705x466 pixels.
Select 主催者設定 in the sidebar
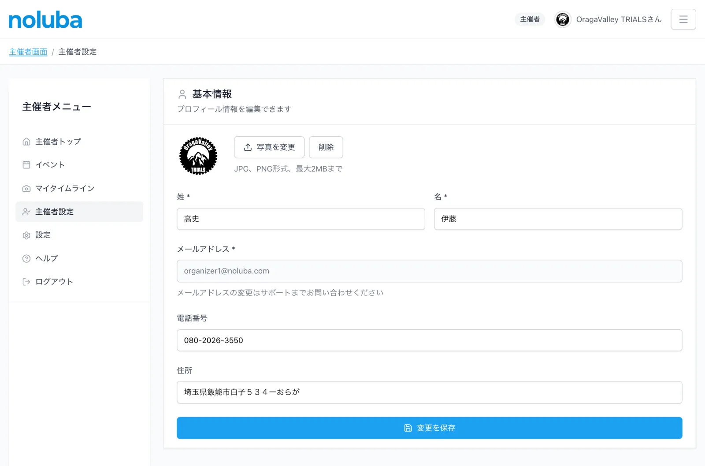[79, 212]
